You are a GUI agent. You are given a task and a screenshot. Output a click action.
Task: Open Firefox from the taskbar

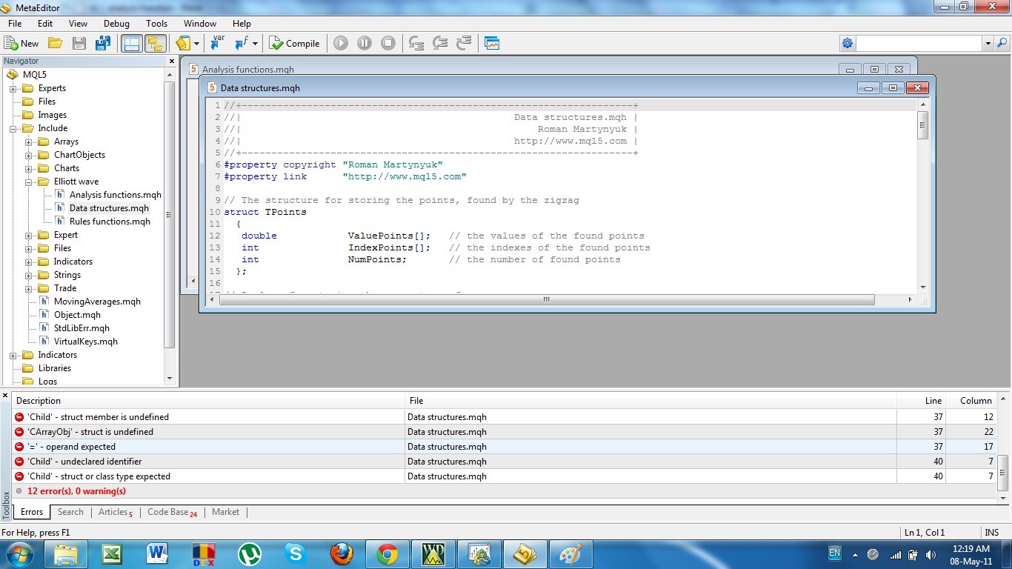click(342, 553)
